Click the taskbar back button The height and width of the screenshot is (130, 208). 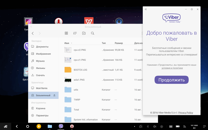17,126
